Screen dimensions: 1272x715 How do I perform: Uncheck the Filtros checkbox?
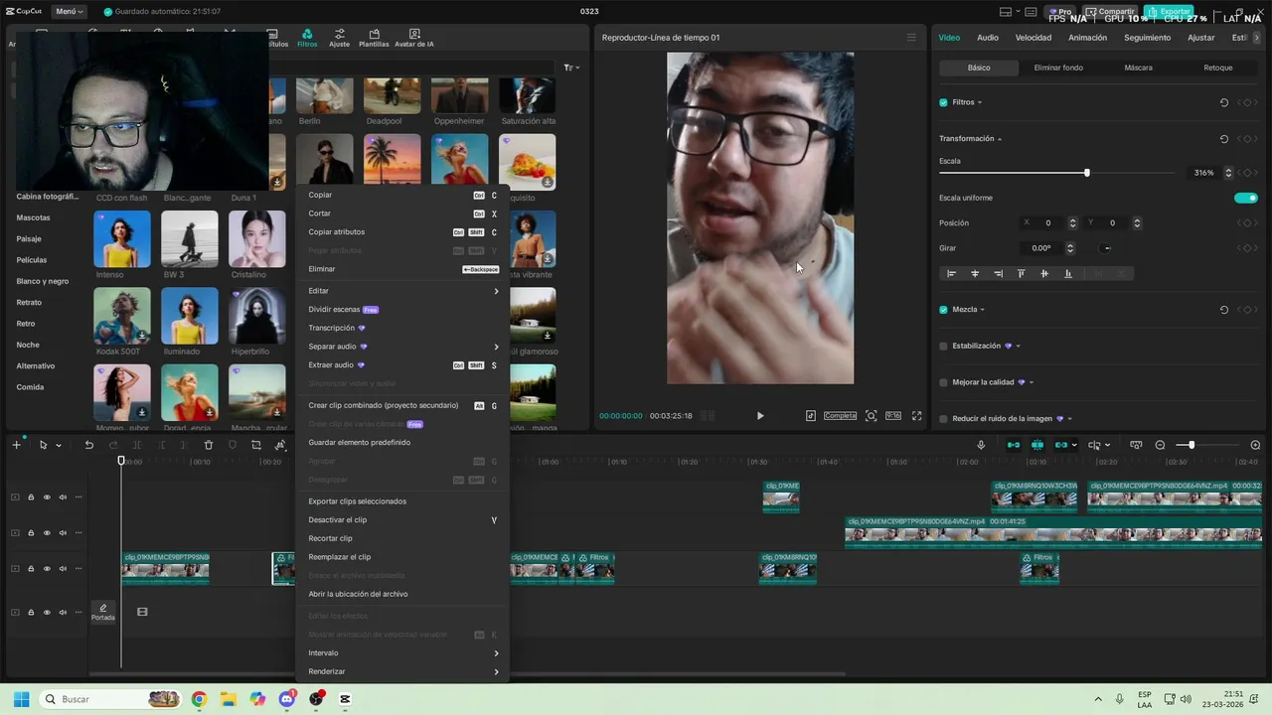point(943,102)
